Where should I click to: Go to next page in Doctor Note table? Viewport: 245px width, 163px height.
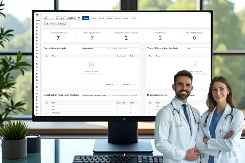[x=133, y=85]
